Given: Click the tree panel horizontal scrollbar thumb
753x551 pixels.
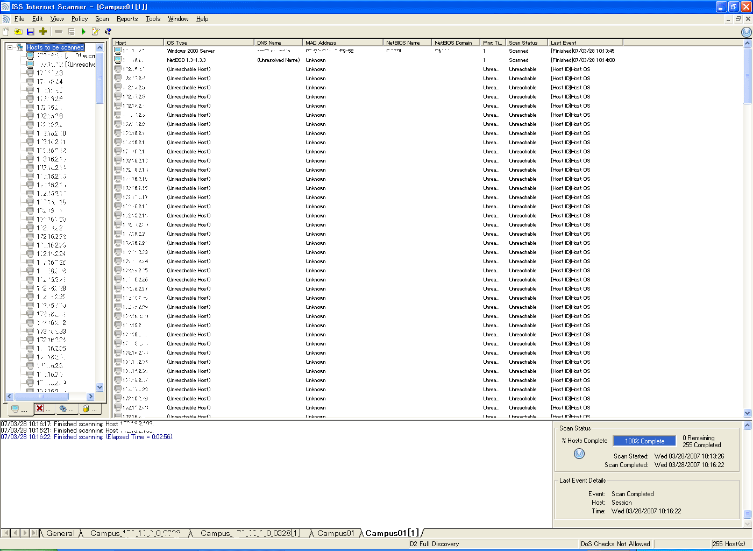Looking at the screenshot, I should [x=42, y=396].
